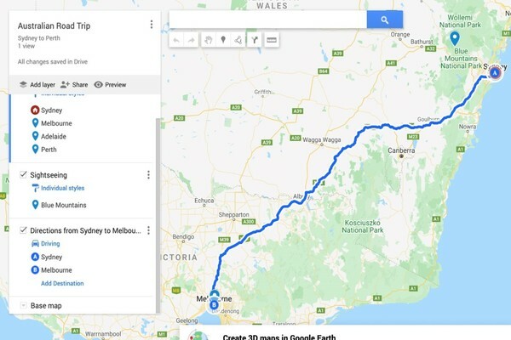Open the map title options menu
Viewport: 511px width, 340px height.
click(152, 25)
